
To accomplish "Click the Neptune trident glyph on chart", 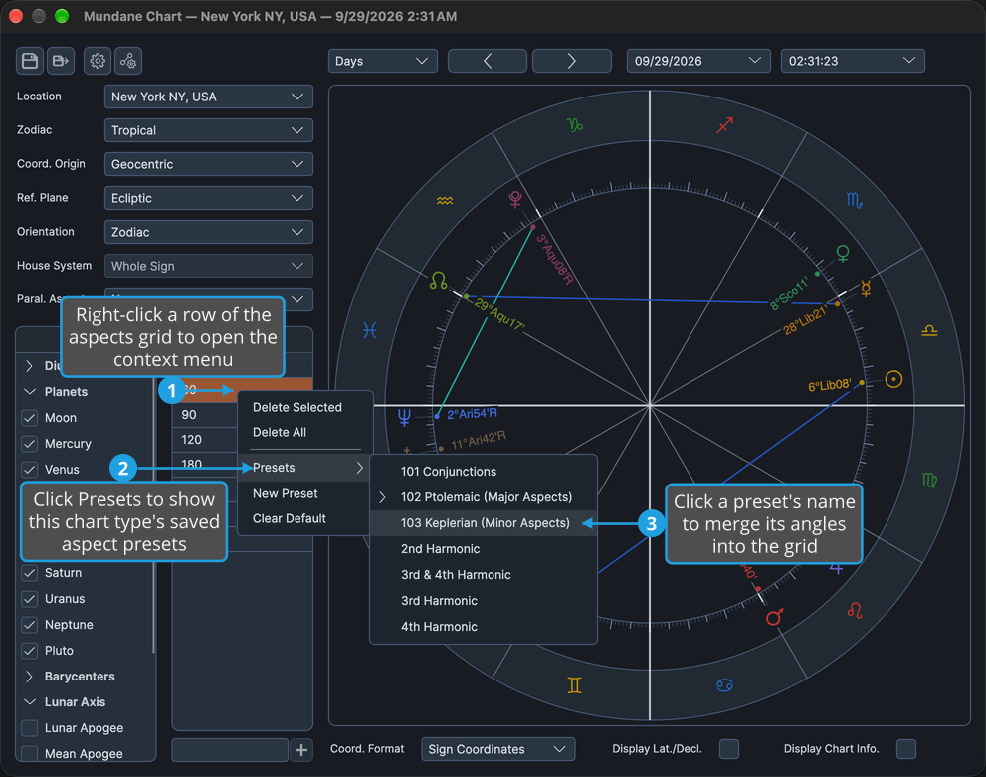I will pos(404,417).
